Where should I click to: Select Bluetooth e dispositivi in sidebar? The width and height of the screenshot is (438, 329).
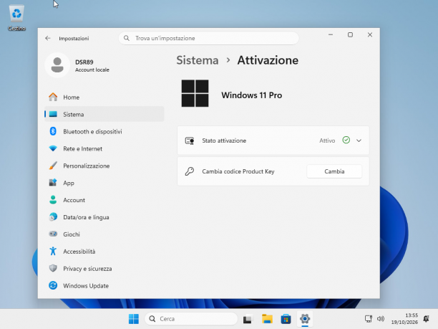point(104,131)
